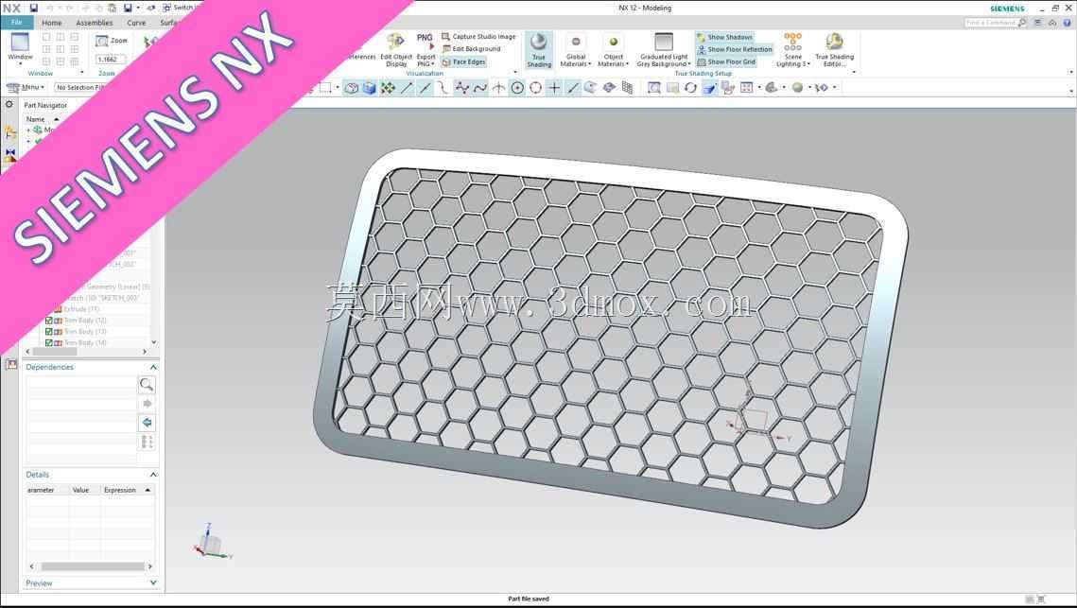
Task: Uncheck Trim Body (12) checkbox
Action: coord(49,321)
